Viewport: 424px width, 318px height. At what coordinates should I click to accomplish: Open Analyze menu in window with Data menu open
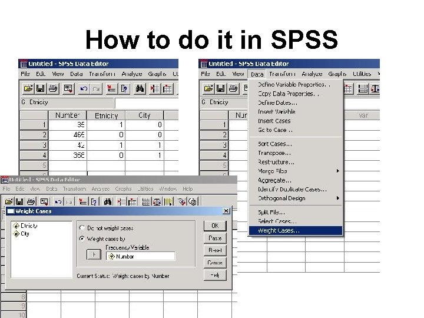pyautogui.click(x=312, y=74)
